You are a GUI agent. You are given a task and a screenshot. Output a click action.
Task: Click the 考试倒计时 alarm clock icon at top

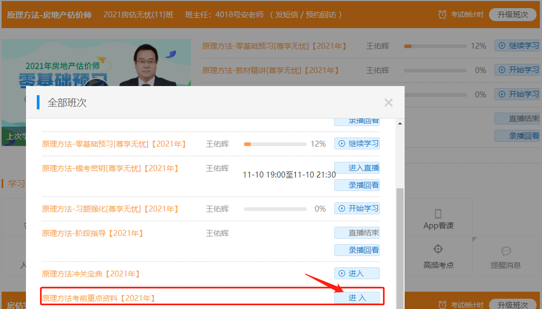(442, 15)
